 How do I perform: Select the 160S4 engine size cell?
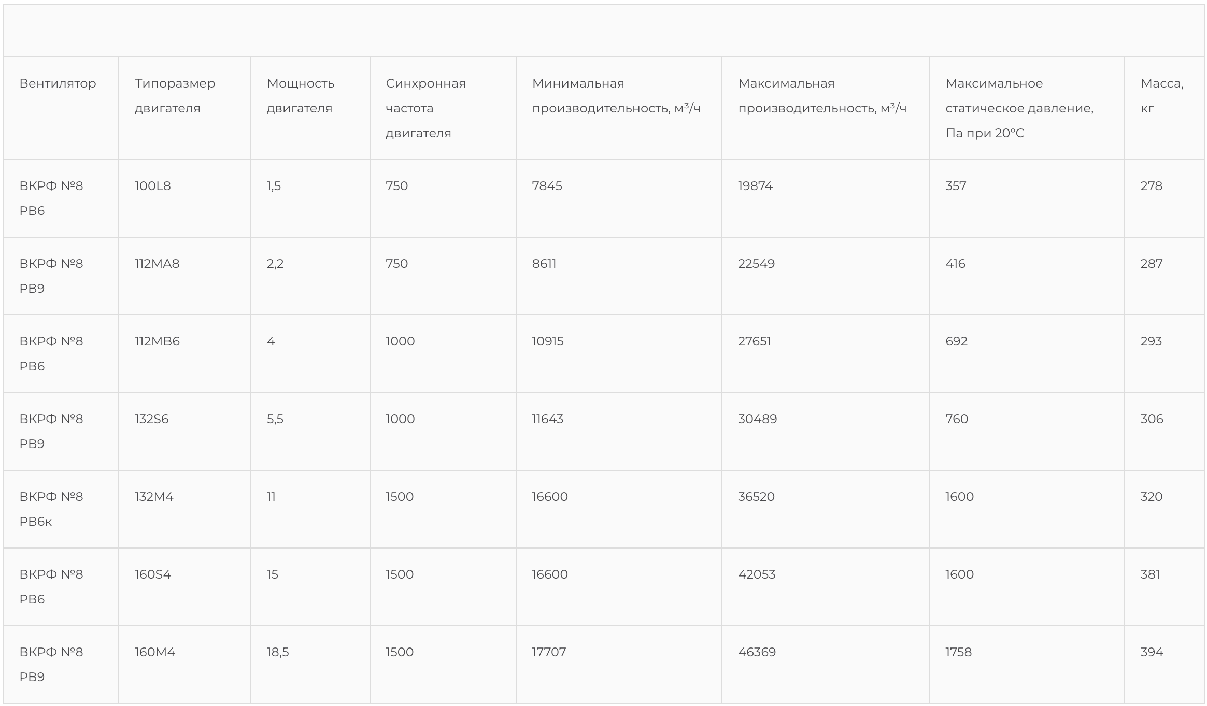tap(153, 574)
